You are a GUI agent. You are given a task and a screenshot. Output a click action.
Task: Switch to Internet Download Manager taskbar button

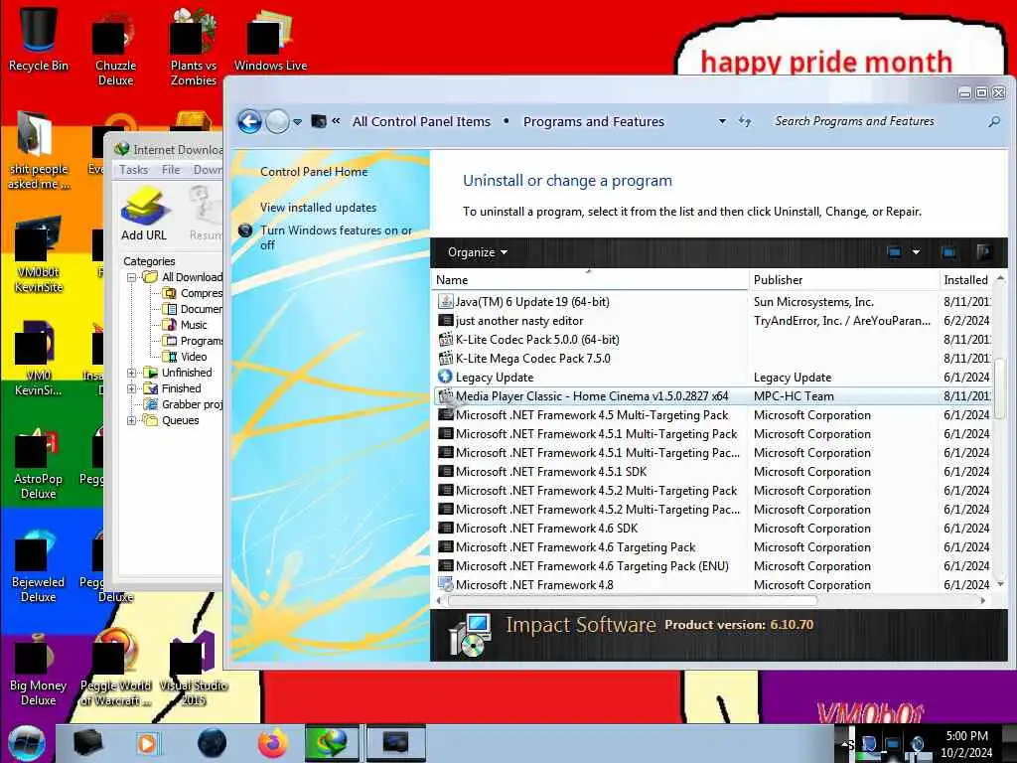(332, 743)
